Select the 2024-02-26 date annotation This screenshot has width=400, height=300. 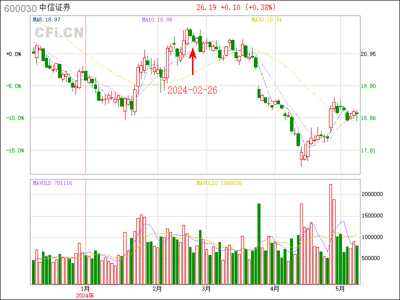click(x=192, y=90)
